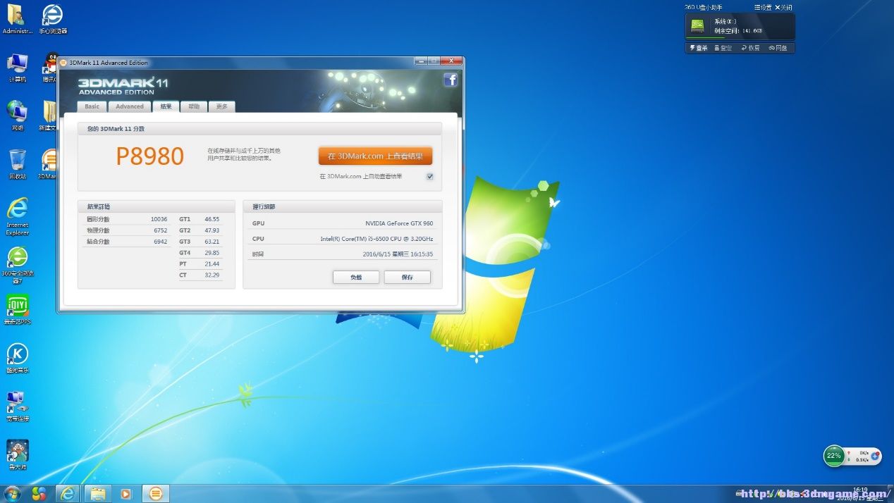Click the PT result 21.44
The image size is (894, 503).
click(x=212, y=263)
